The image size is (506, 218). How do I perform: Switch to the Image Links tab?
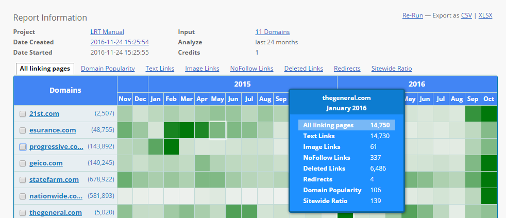click(x=202, y=69)
